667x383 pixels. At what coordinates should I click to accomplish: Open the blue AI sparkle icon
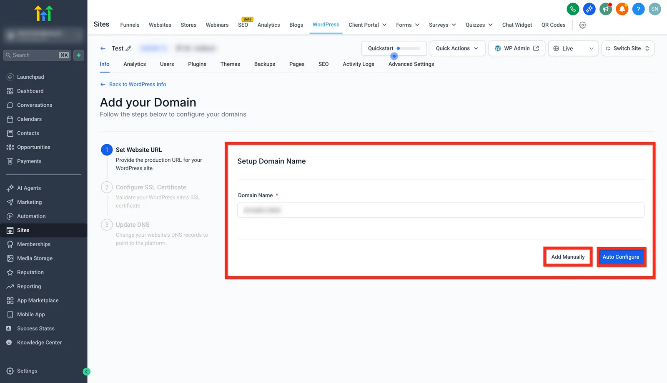point(589,9)
